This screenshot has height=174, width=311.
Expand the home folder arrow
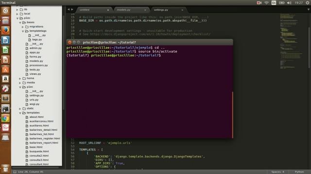pos(20,78)
